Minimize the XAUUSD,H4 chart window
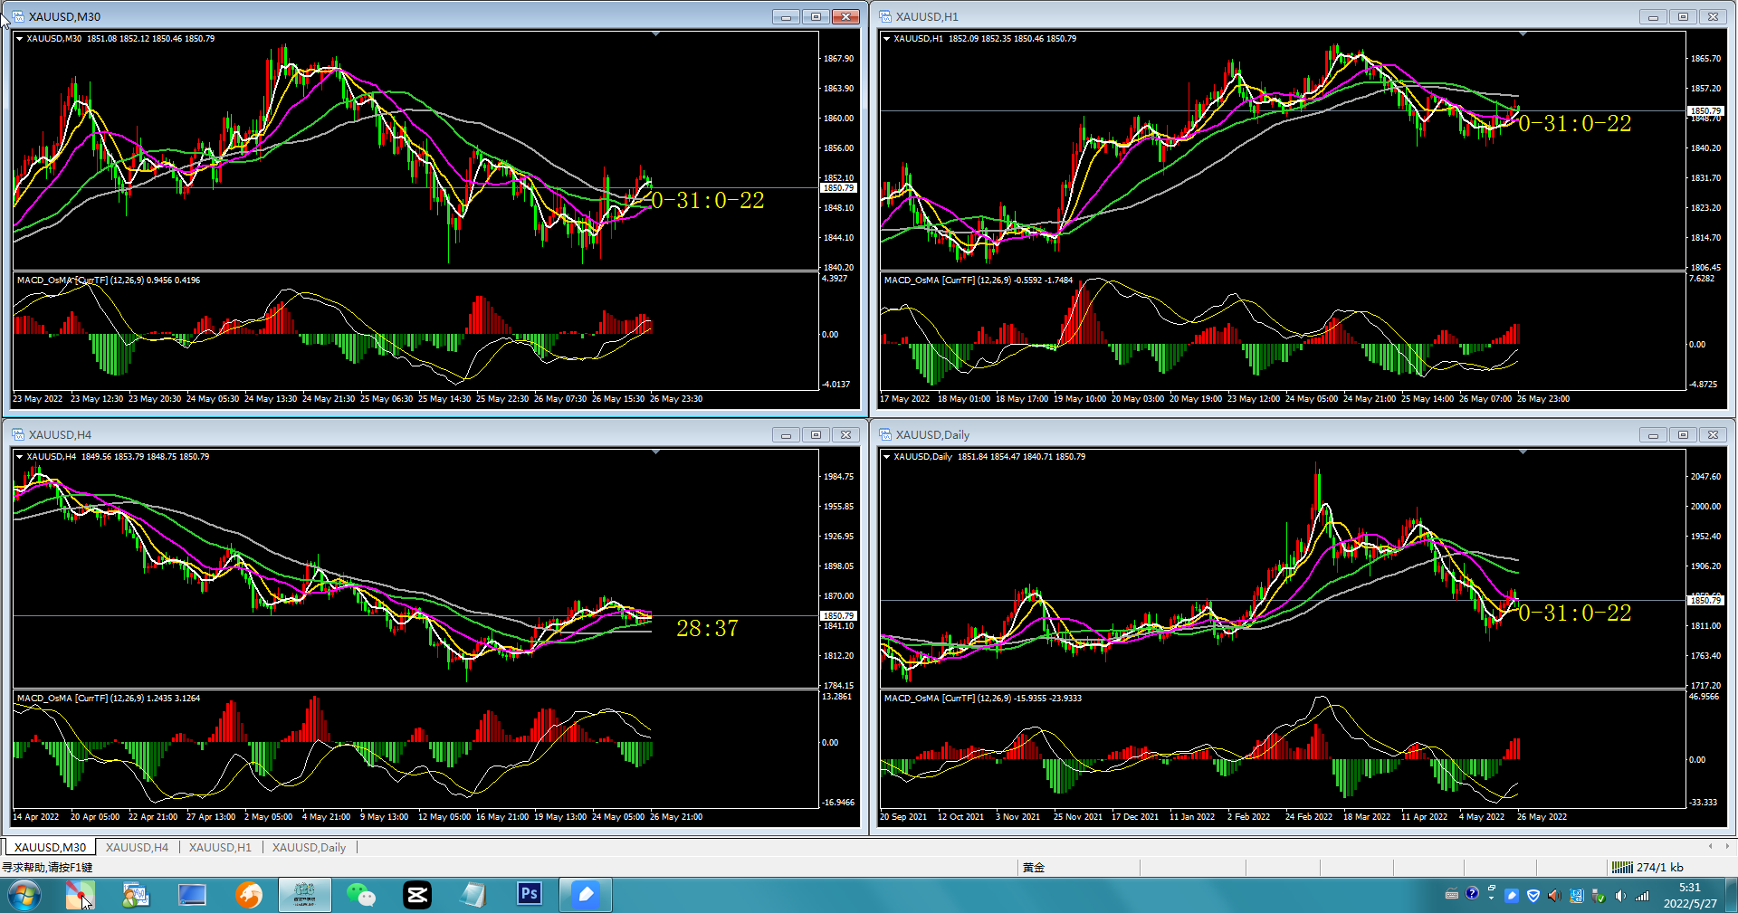The height and width of the screenshot is (913, 1738). [x=786, y=434]
